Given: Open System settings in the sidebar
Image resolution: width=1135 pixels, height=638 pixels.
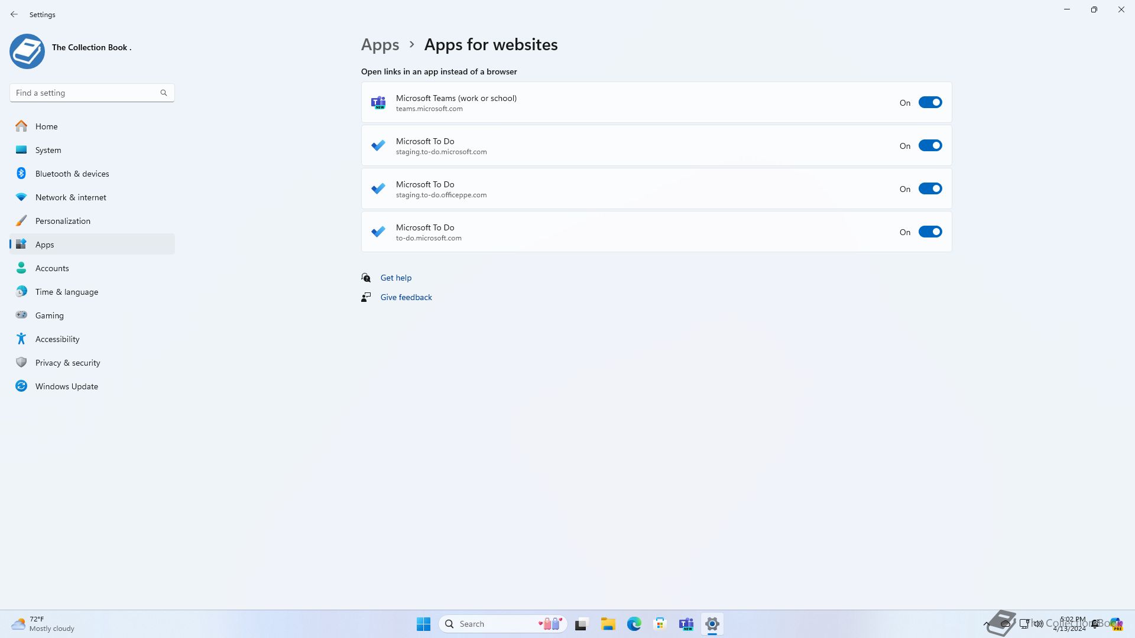Looking at the screenshot, I should (x=92, y=150).
